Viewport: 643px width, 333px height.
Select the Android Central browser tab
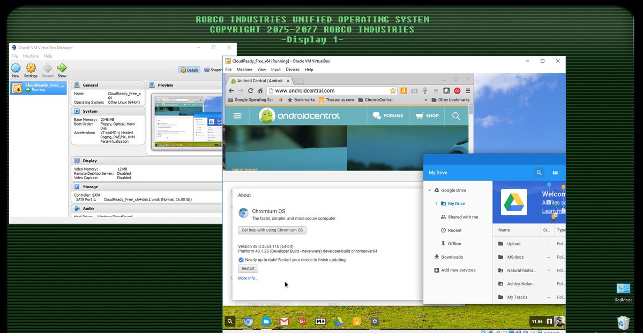coord(260,81)
